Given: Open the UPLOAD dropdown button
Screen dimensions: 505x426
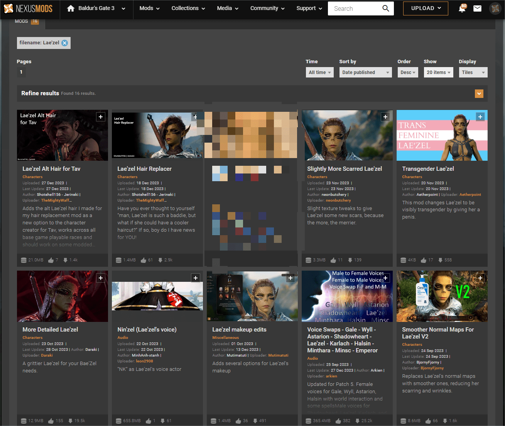Looking at the screenshot, I should pos(426,8).
